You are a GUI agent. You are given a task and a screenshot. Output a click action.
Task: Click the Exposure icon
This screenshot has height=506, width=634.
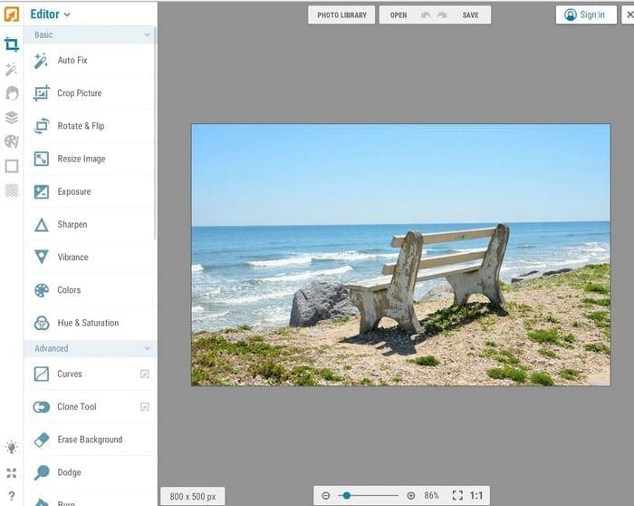click(42, 191)
